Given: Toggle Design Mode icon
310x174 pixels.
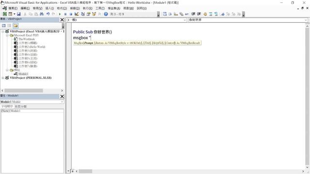Looking at the screenshot, I should click(x=77, y=14).
